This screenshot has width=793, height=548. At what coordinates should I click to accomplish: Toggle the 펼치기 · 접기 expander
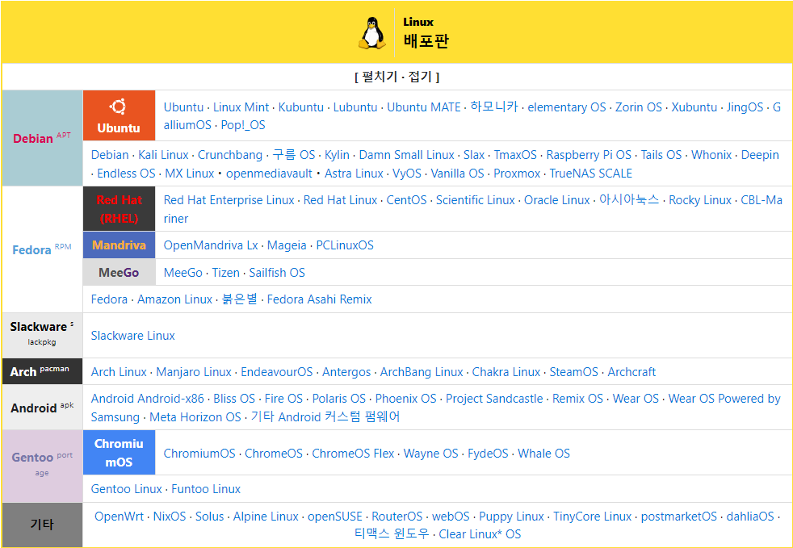tap(396, 77)
